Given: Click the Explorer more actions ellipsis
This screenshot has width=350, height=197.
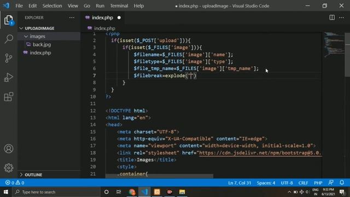Looking at the screenshot, I should 72,18.
